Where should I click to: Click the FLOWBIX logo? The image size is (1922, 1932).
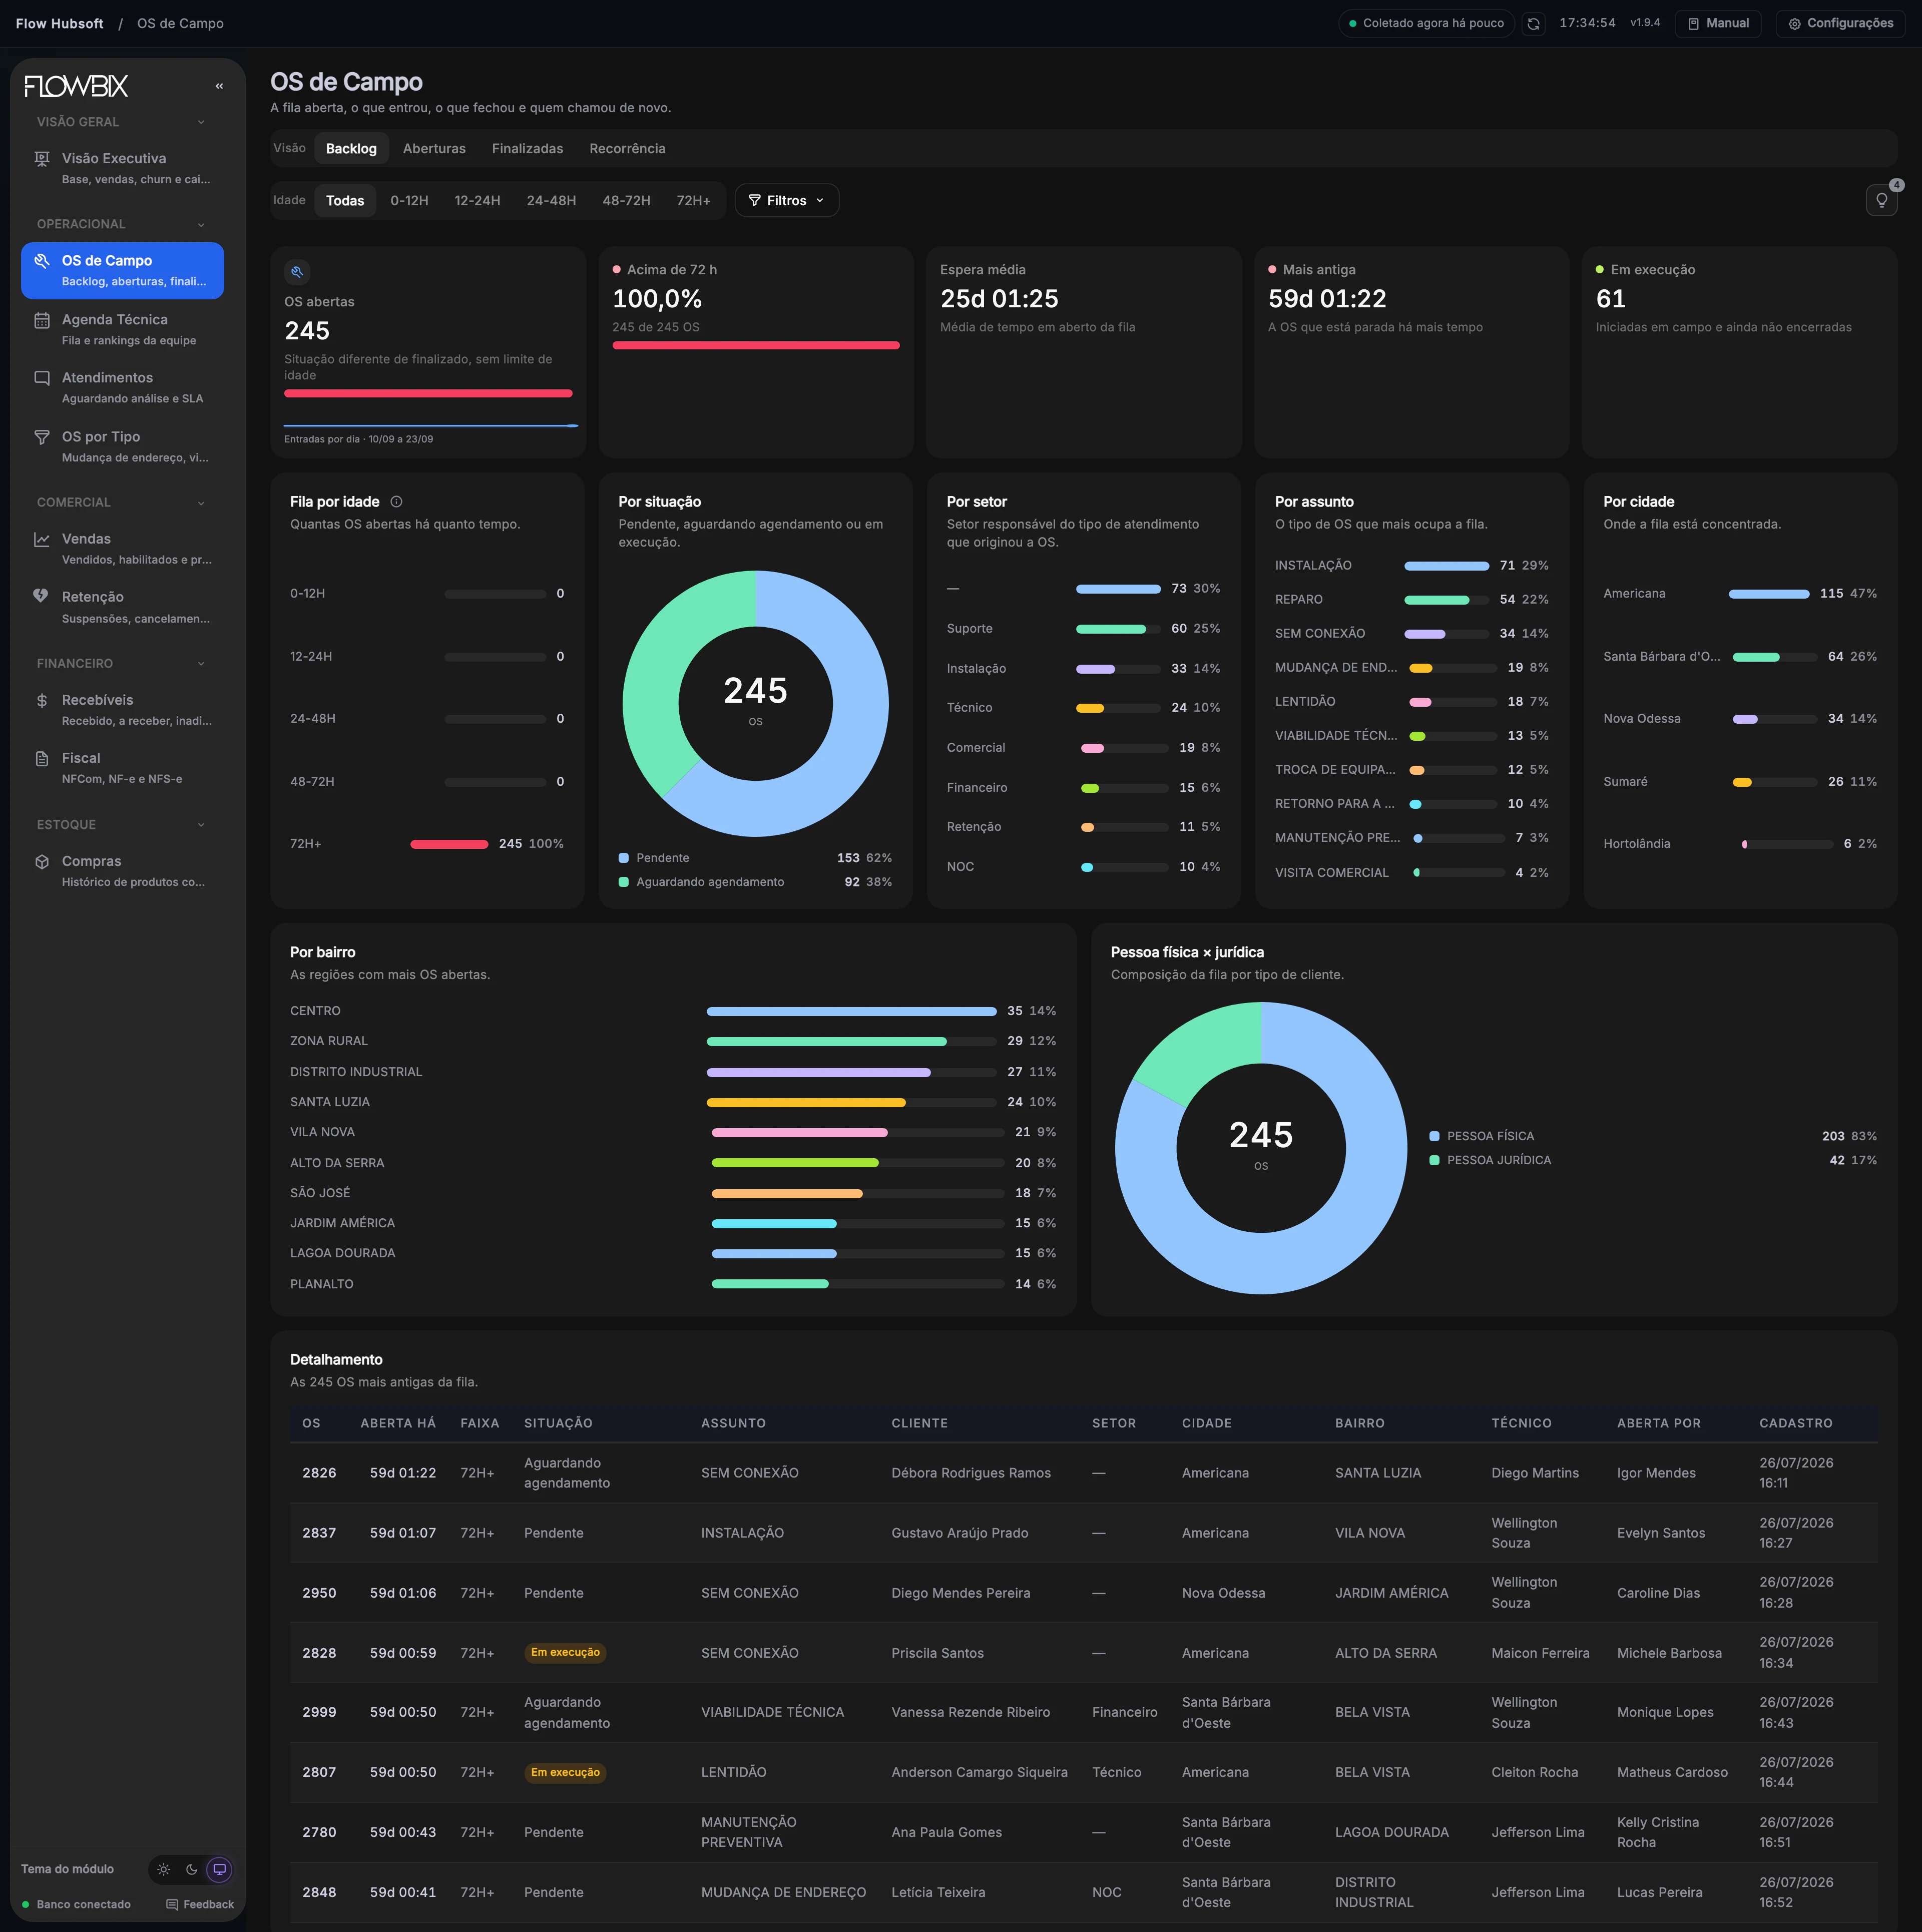pyautogui.click(x=76, y=87)
